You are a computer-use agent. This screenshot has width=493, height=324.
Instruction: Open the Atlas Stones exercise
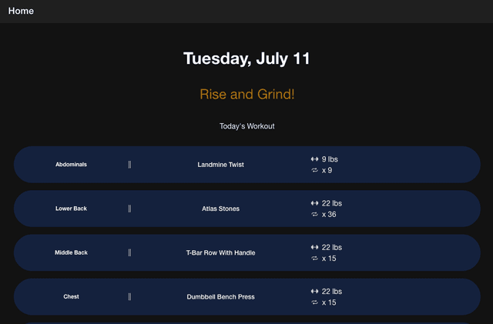(x=220, y=209)
